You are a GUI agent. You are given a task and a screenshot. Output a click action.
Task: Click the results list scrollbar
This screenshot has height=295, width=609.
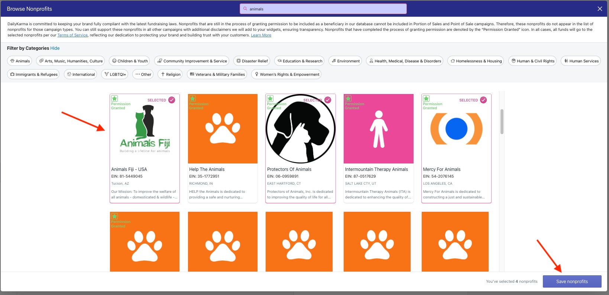click(x=502, y=121)
